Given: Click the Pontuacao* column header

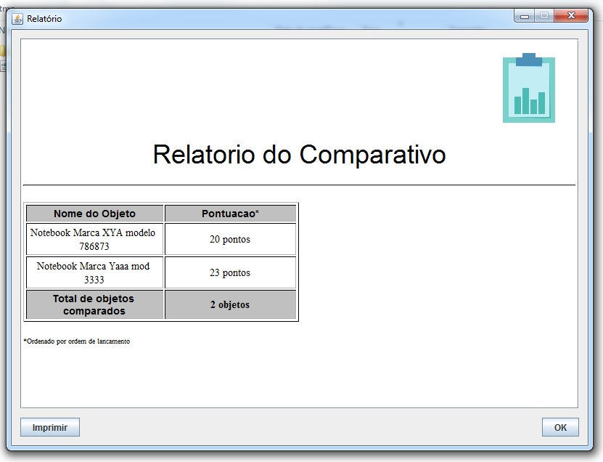Looking at the screenshot, I should click(230, 214).
